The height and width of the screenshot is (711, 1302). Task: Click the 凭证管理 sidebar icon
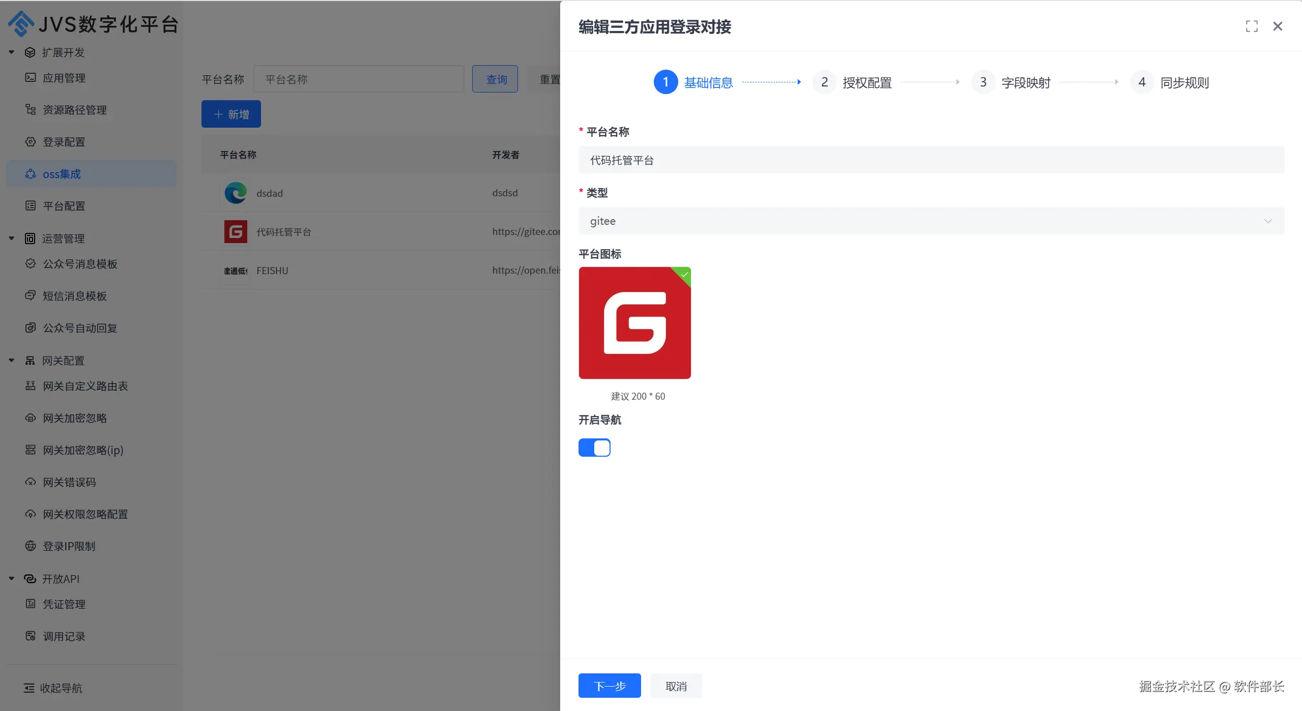pyautogui.click(x=31, y=604)
